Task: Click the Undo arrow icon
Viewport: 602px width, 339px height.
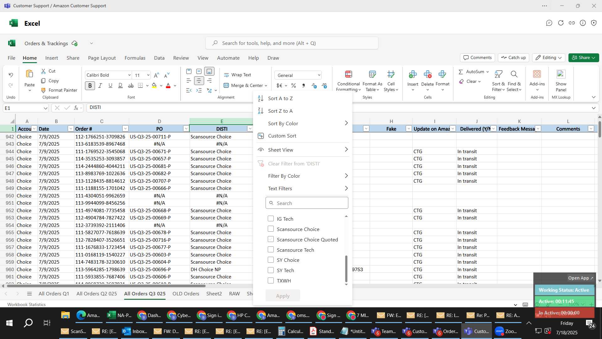Action: [11, 75]
